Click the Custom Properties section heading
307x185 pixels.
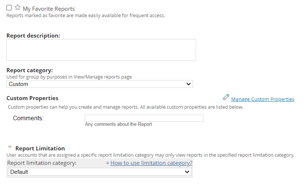(x=32, y=98)
